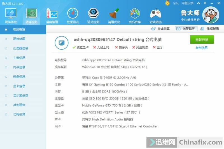Open 驱动检测 gear box icon
224x149 pixels.
point(93,13)
